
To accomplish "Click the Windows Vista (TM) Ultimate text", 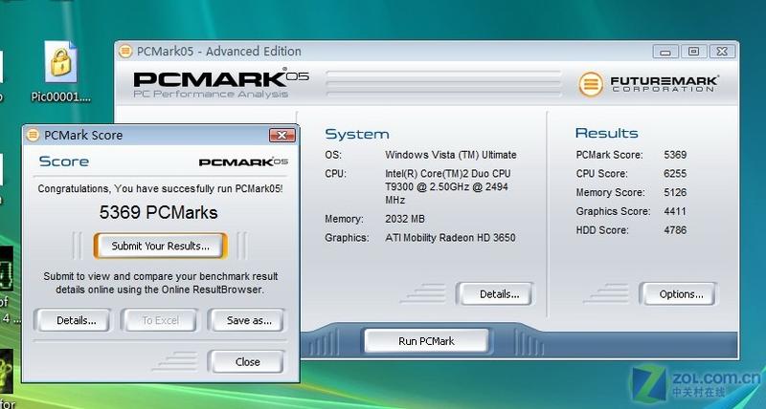I will pos(450,155).
